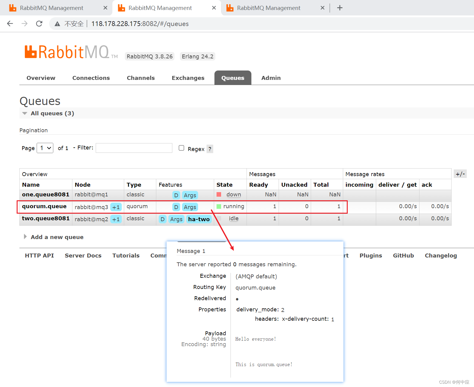Close the third RabbitMQ Management tab

tap(323, 8)
